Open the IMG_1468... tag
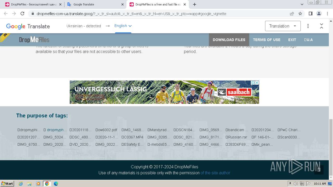This screenshot has width=333, height=187. coord(133,130)
